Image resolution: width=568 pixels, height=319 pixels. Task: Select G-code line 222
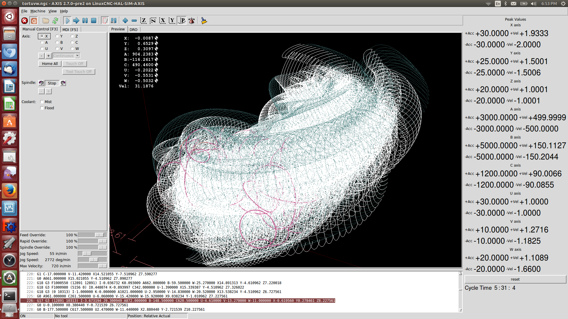pos(239,283)
